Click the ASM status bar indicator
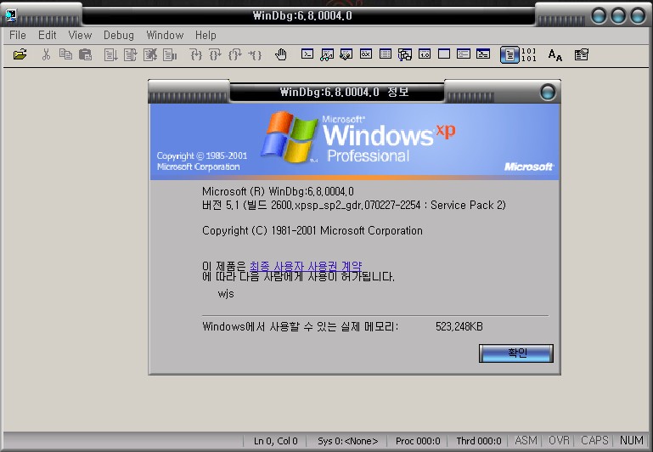Screen dimensions: 653x452 click(x=526, y=441)
